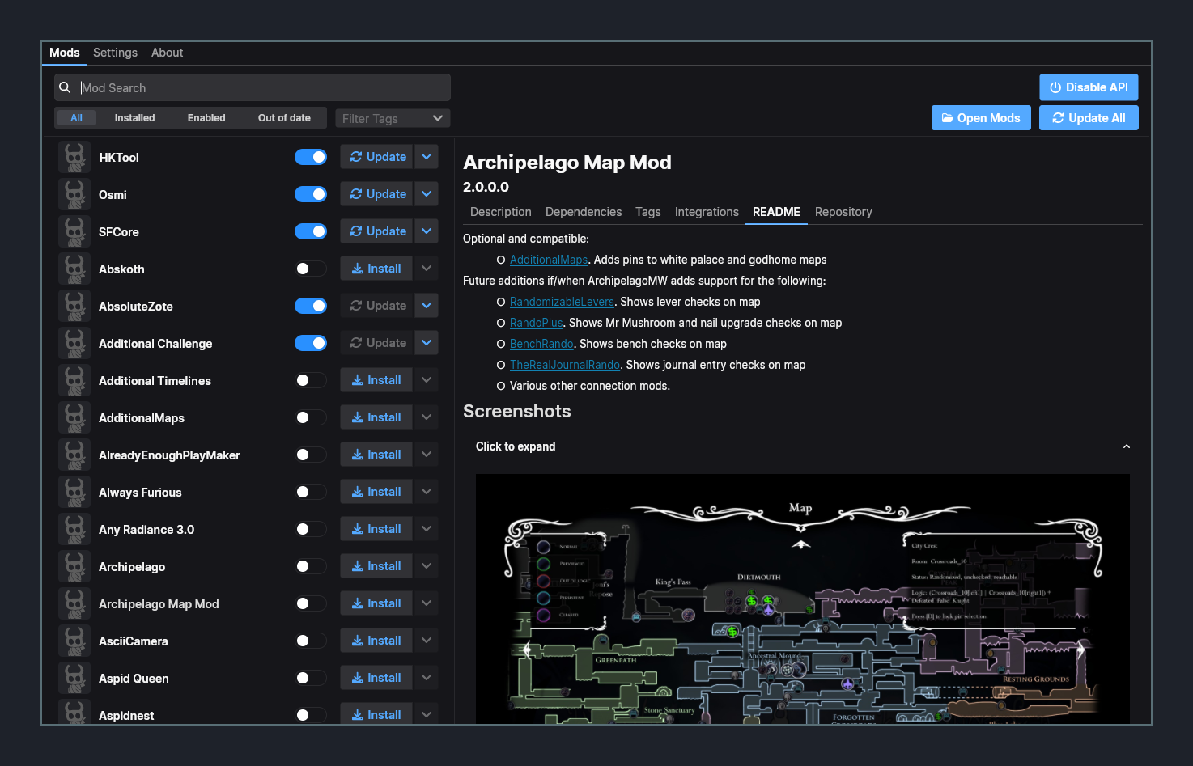This screenshot has height=766, width=1193.
Task: Open the Dependencies tab
Action: [584, 212]
